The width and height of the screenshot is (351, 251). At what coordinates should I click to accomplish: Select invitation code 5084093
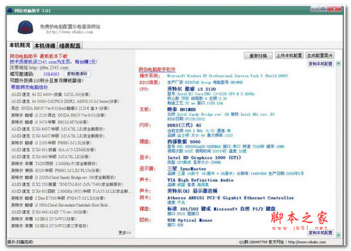(51, 74)
